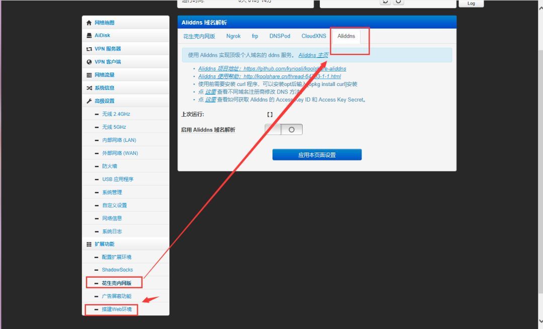Open the Aliddns 项目地址 GitHub link

tap(272, 68)
